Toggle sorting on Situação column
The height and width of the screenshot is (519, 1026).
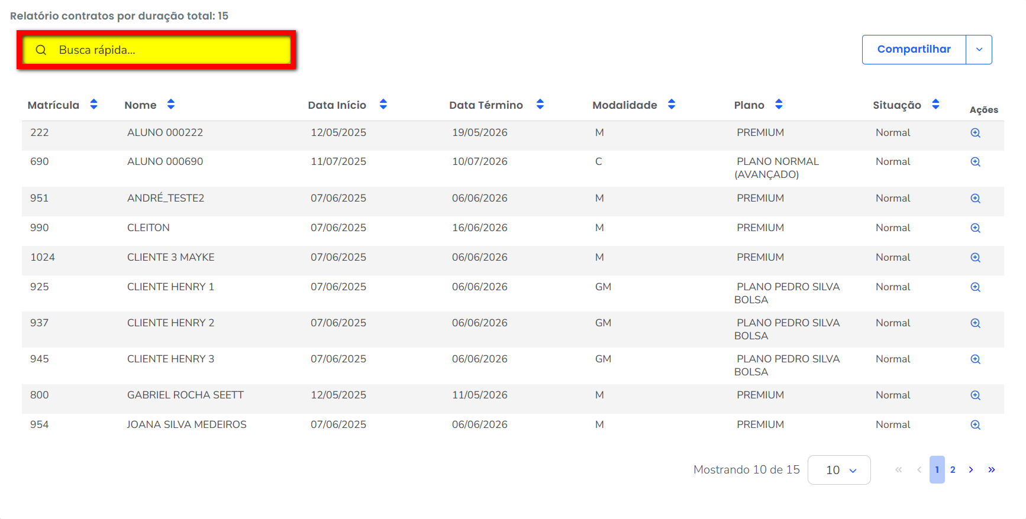(x=935, y=105)
